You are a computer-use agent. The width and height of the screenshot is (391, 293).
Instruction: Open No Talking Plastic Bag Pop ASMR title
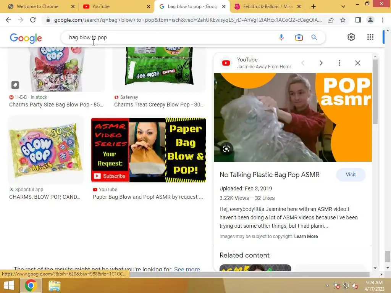[269, 175]
